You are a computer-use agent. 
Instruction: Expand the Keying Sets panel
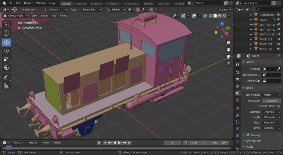(x=254, y=141)
